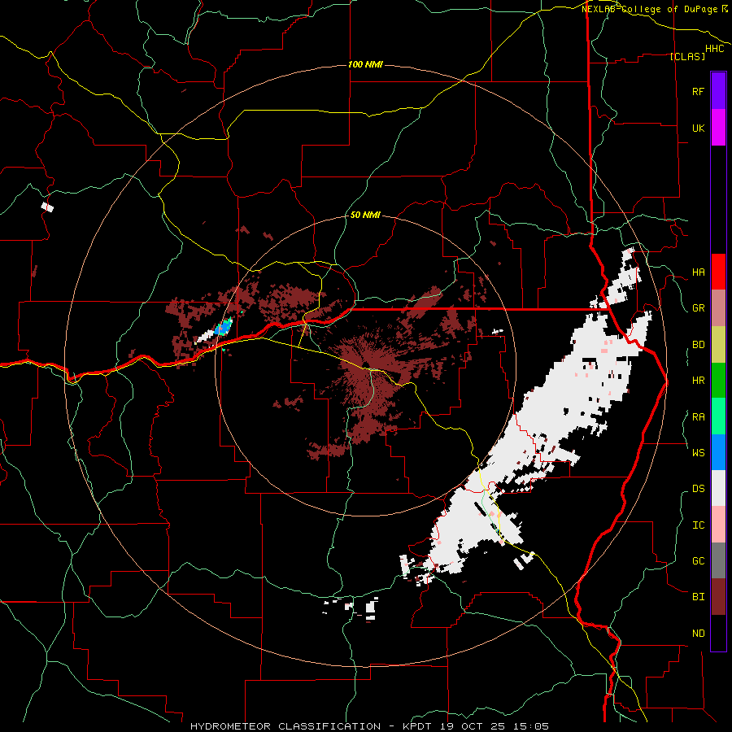Choose the WS blue legend swatch
Image resolution: width=732 pixels, height=732 pixels.
(718, 452)
